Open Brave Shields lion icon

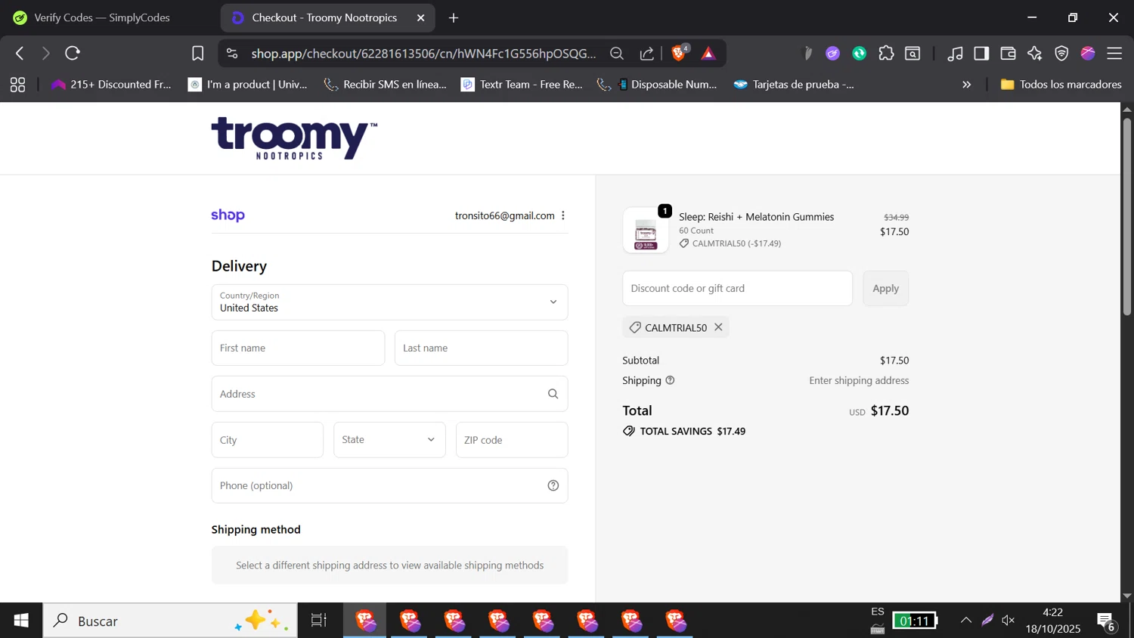(x=679, y=53)
